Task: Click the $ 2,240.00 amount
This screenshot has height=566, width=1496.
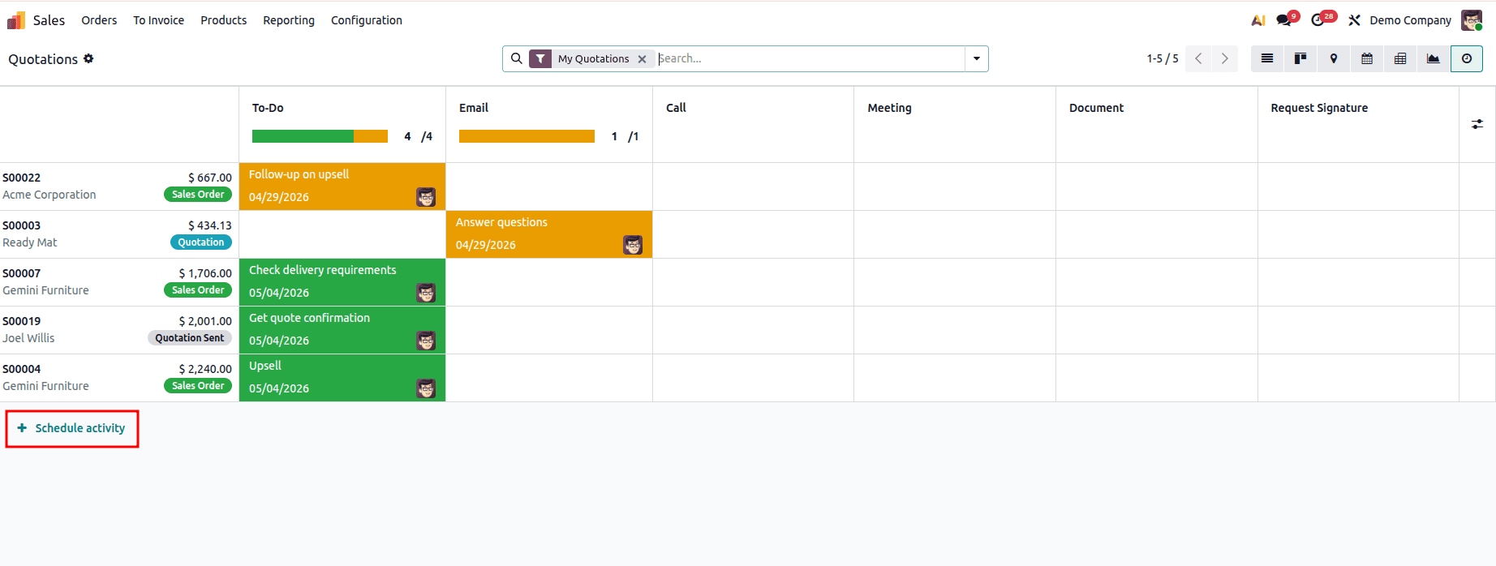Action: click(205, 369)
